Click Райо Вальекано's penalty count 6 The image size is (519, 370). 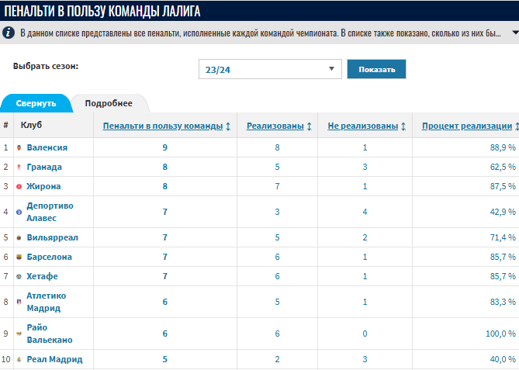(x=164, y=334)
